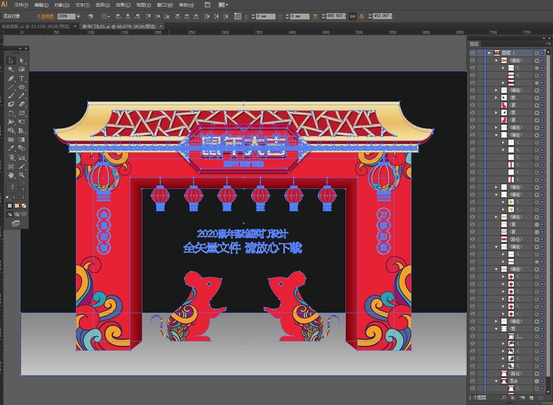Screen dimensions: 553x405
Task: Select the Mesh tool
Action: (11, 140)
